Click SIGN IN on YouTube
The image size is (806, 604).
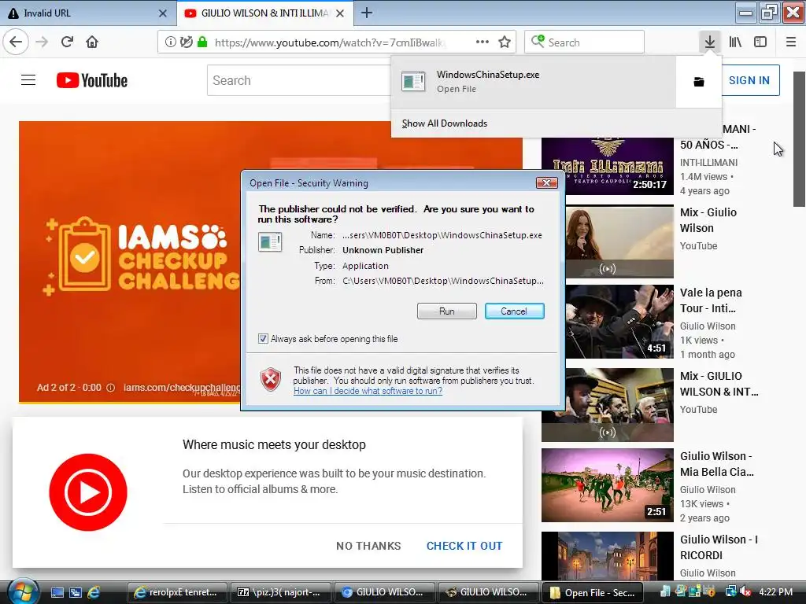click(749, 80)
